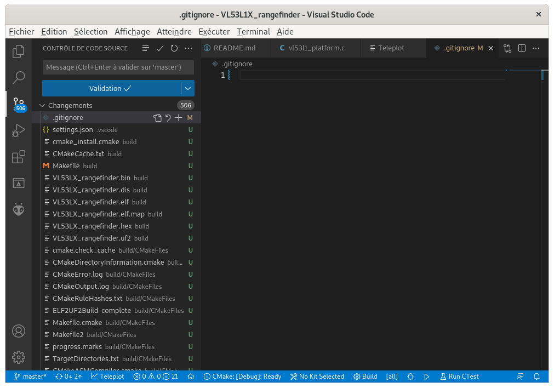Select CMakeError.log in the changes list
This screenshot has width=554, height=388.
click(117, 274)
